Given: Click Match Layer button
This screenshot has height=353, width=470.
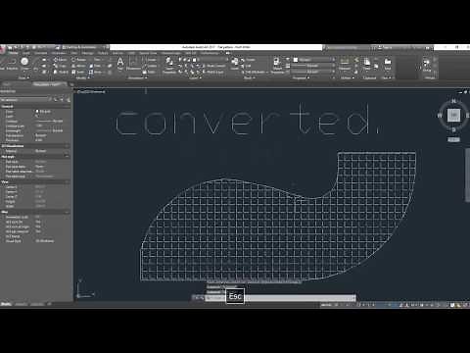Looking at the screenshot, I should [212, 72].
